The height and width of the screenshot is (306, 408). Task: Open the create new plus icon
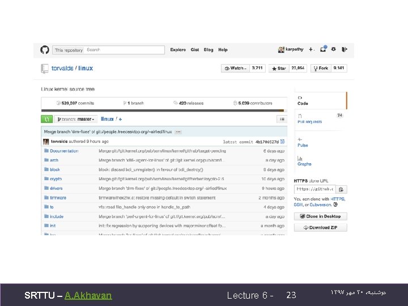click(x=311, y=49)
